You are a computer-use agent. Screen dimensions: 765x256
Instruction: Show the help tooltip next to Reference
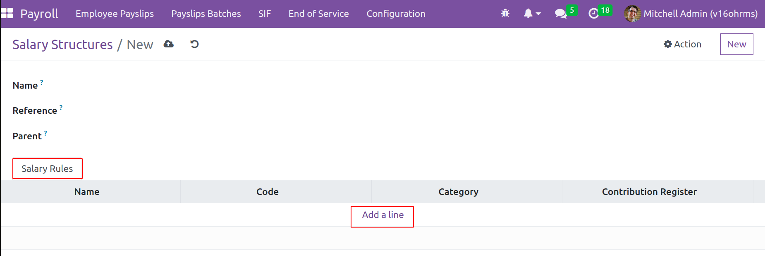[x=61, y=108]
